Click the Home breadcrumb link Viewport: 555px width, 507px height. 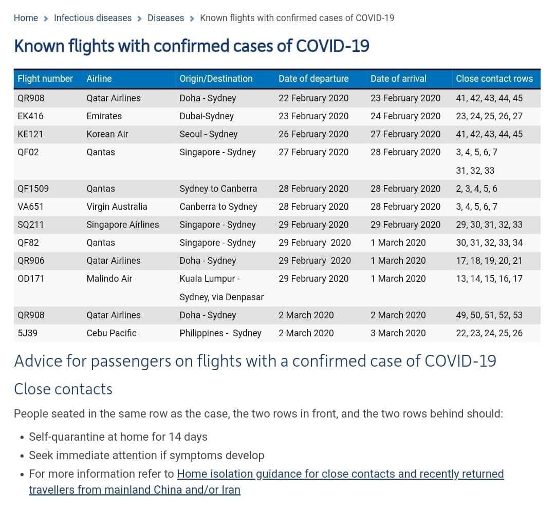click(26, 18)
